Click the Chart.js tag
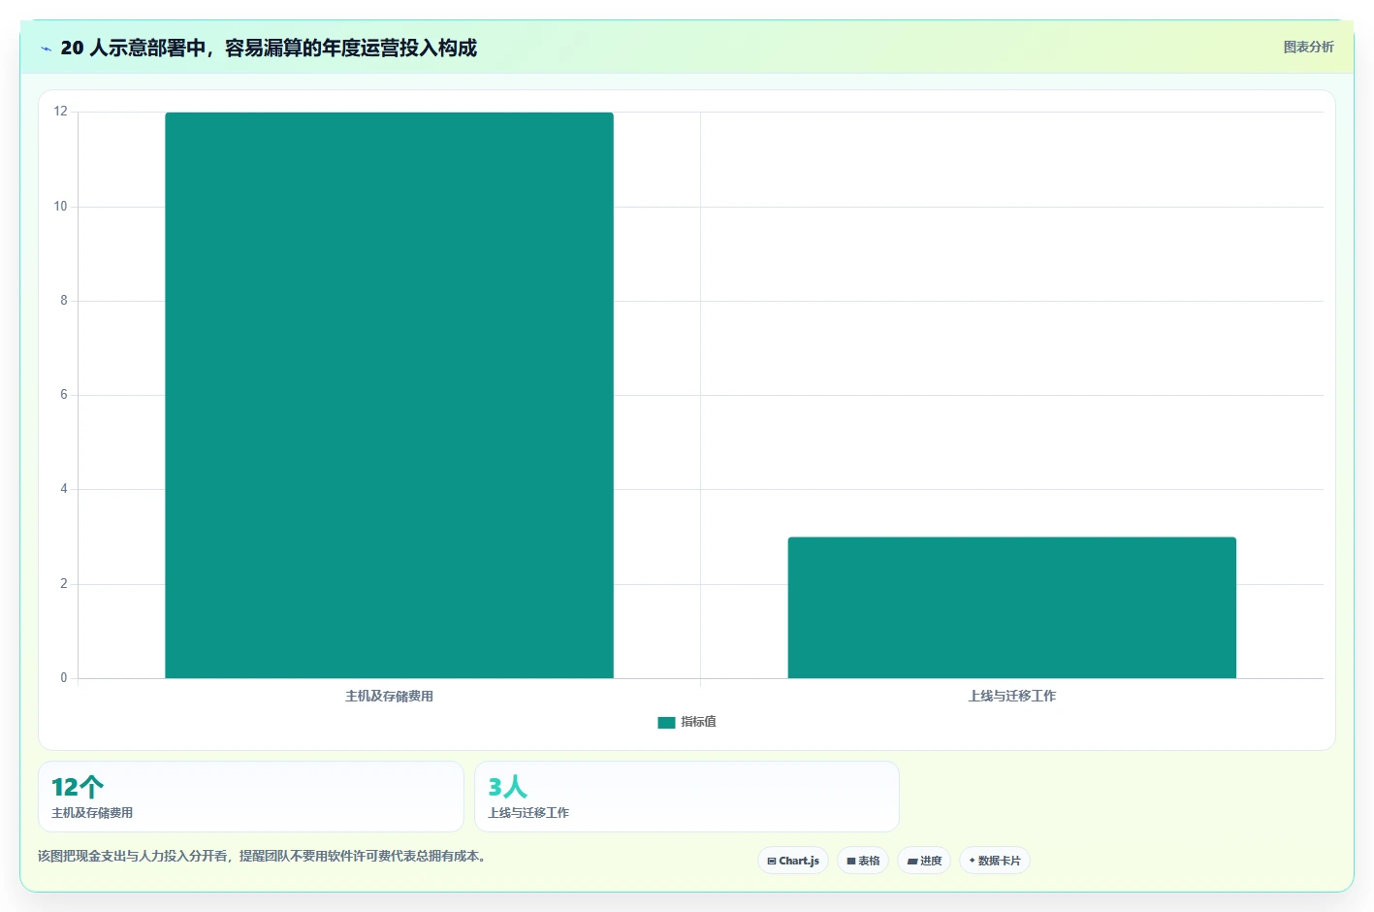This screenshot has width=1374, height=912. [x=793, y=861]
